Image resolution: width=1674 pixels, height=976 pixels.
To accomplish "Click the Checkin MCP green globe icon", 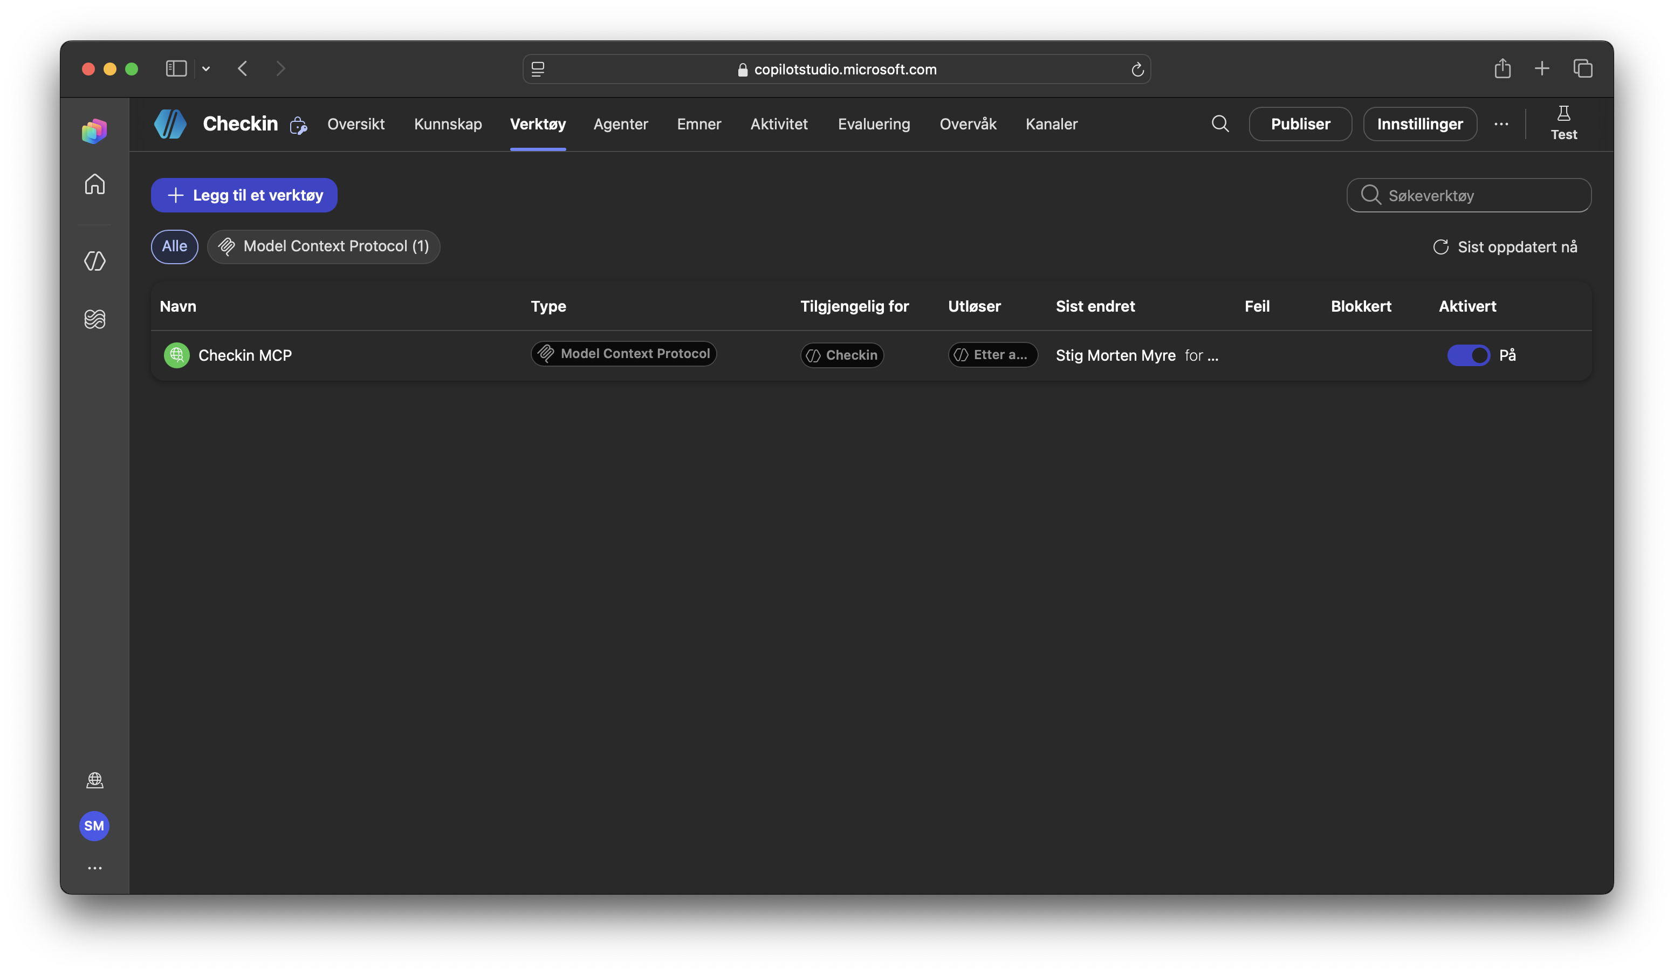I will (x=176, y=355).
